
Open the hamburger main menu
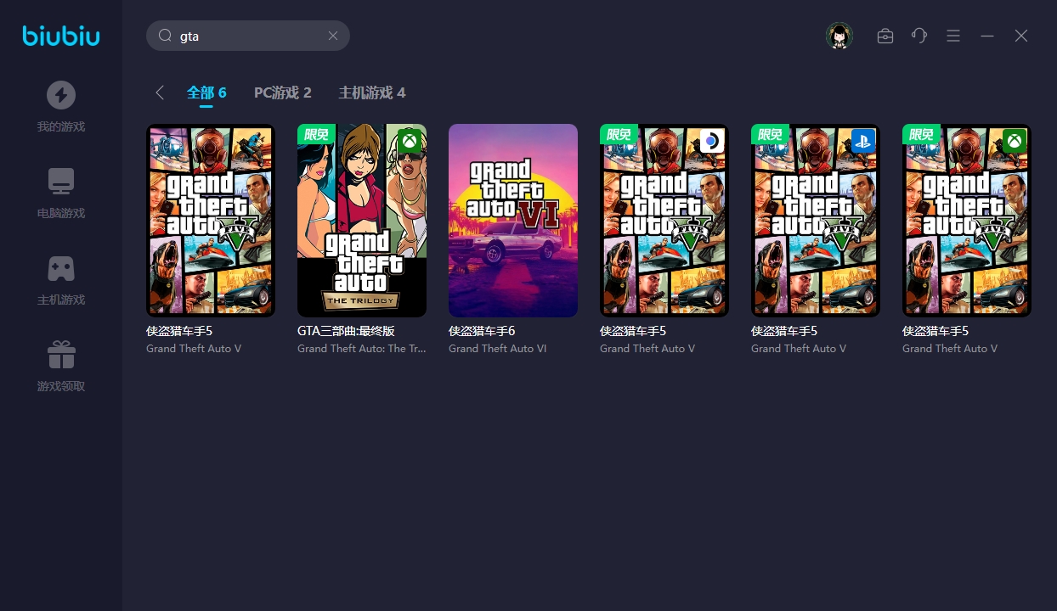click(x=953, y=36)
